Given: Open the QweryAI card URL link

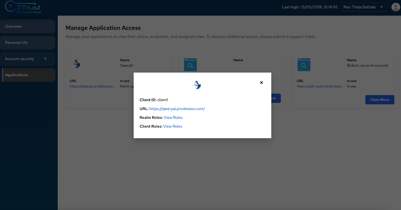Looking at the screenshot, I should coord(92,86).
